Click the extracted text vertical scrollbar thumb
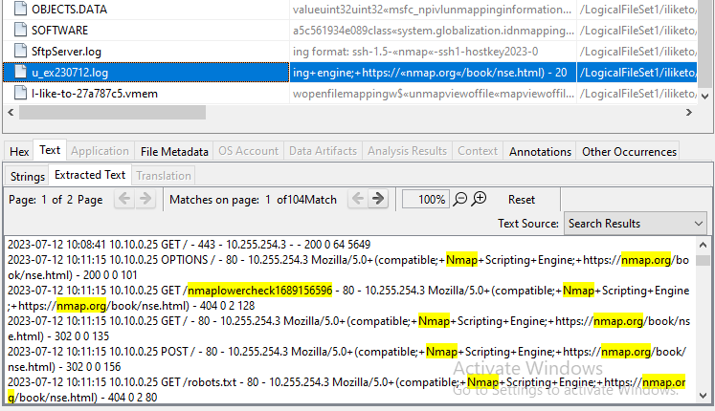Screen dimensions: 715x411 (x=703, y=260)
